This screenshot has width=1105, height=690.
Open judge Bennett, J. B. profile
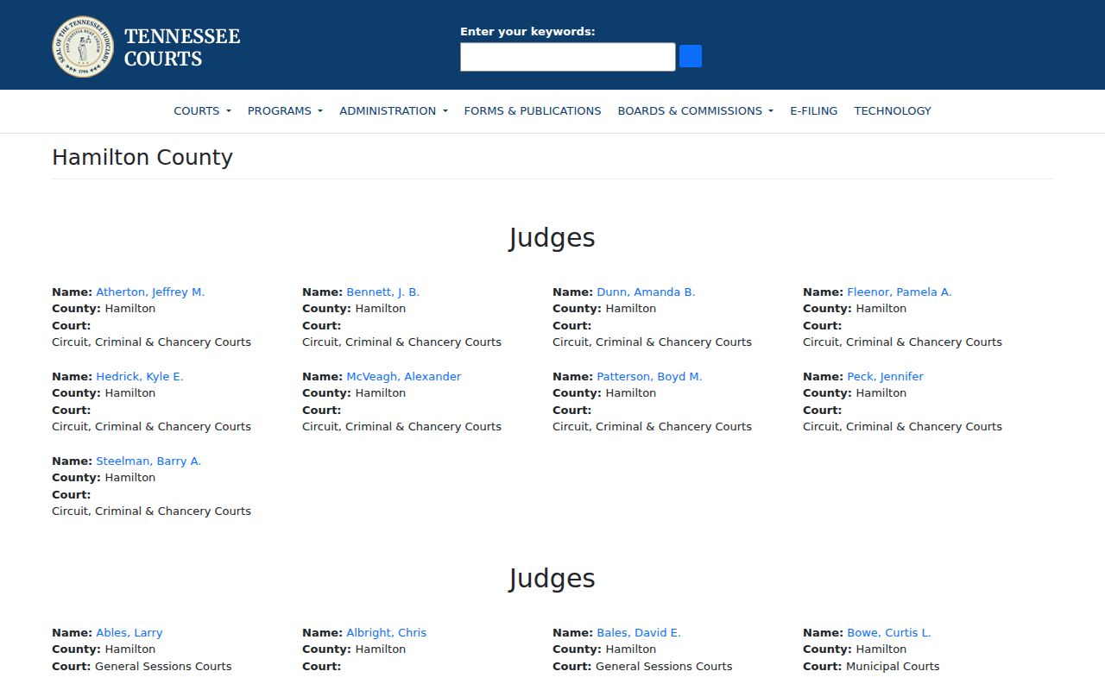pos(382,292)
